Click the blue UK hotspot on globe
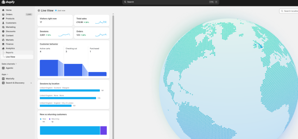298x139 pixels. [261, 46]
